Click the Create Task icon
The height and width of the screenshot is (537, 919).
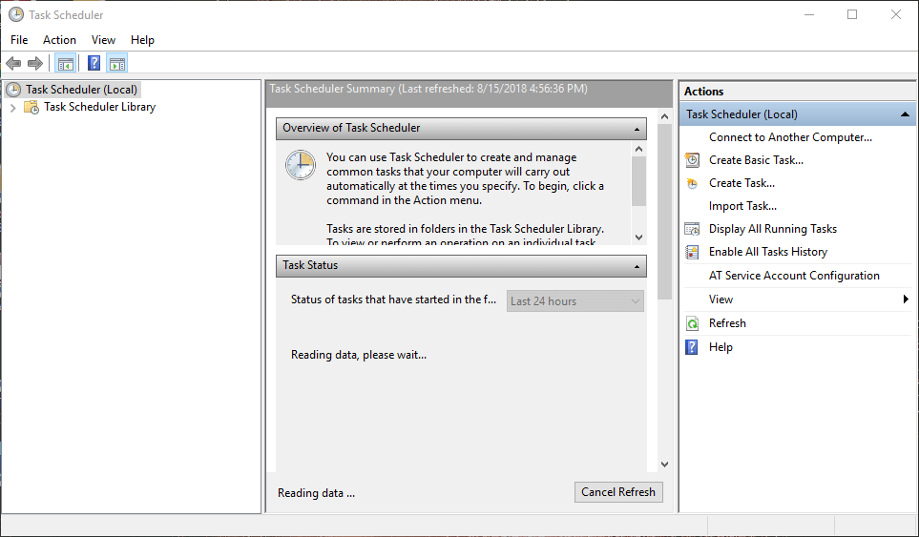coord(692,183)
